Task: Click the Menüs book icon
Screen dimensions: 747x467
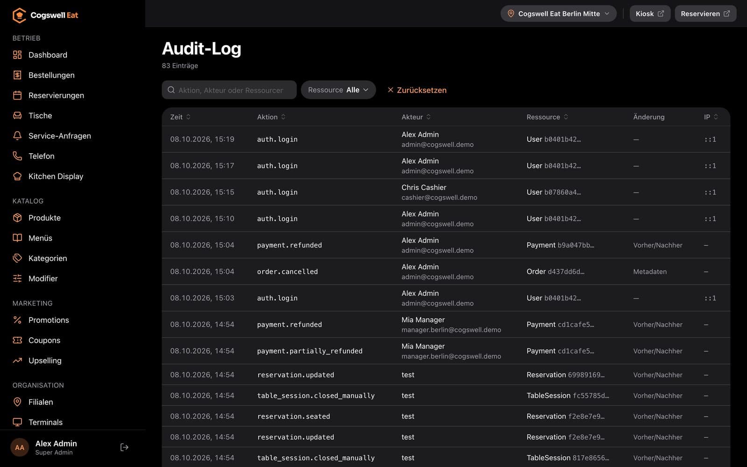Action: [17, 238]
